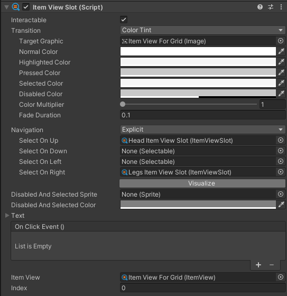
Task: Disable the Item View Slot script checkbox
Action: 26,7
